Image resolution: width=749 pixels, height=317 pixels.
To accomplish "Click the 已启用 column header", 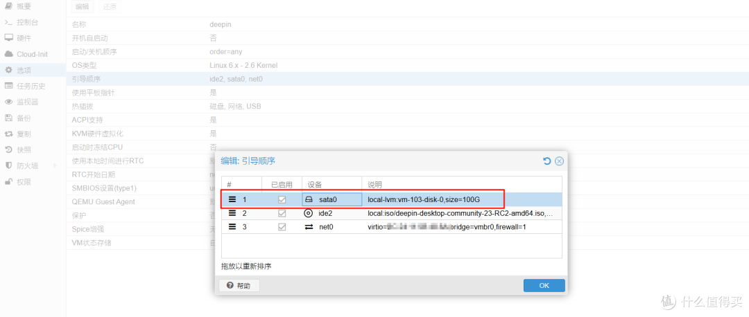I will 282,185.
